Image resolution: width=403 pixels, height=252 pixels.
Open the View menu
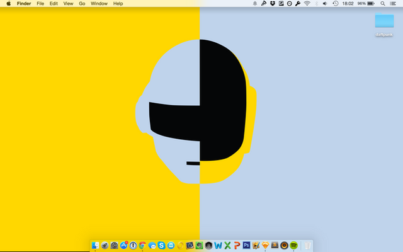(x=68, y=4)
